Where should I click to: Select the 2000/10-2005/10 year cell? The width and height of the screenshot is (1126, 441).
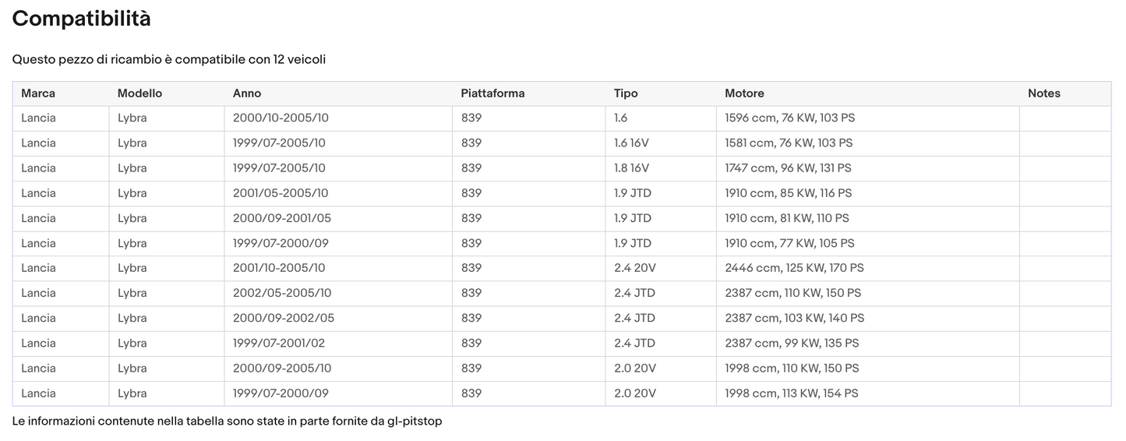[281, 118]
